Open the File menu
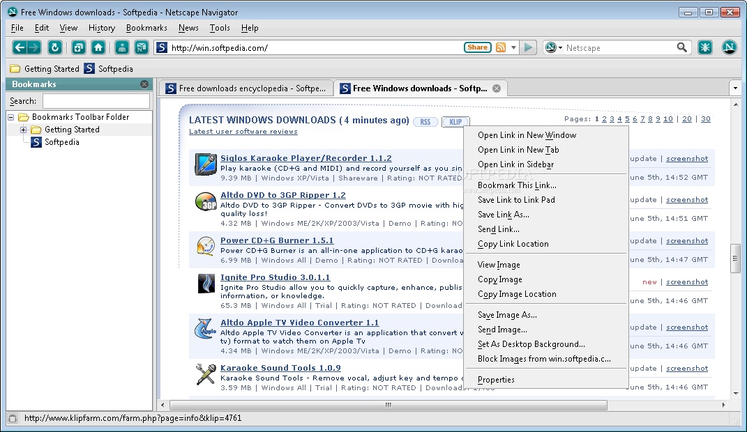The height and width of the screenshot is (432, 747). coord(17,28)
